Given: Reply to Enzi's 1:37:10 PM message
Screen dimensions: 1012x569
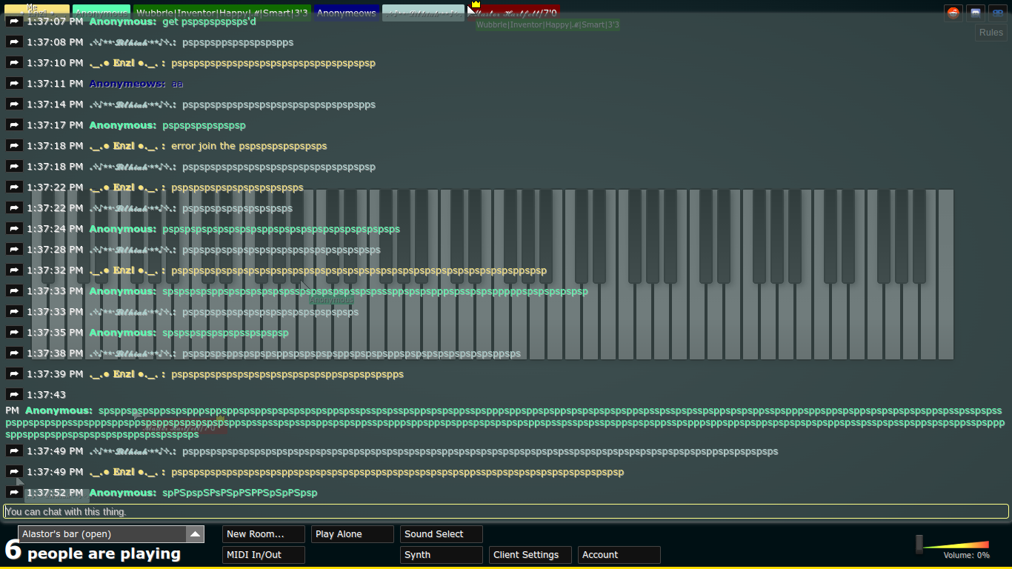Looking at the screenshot, I should click(14, 63).
